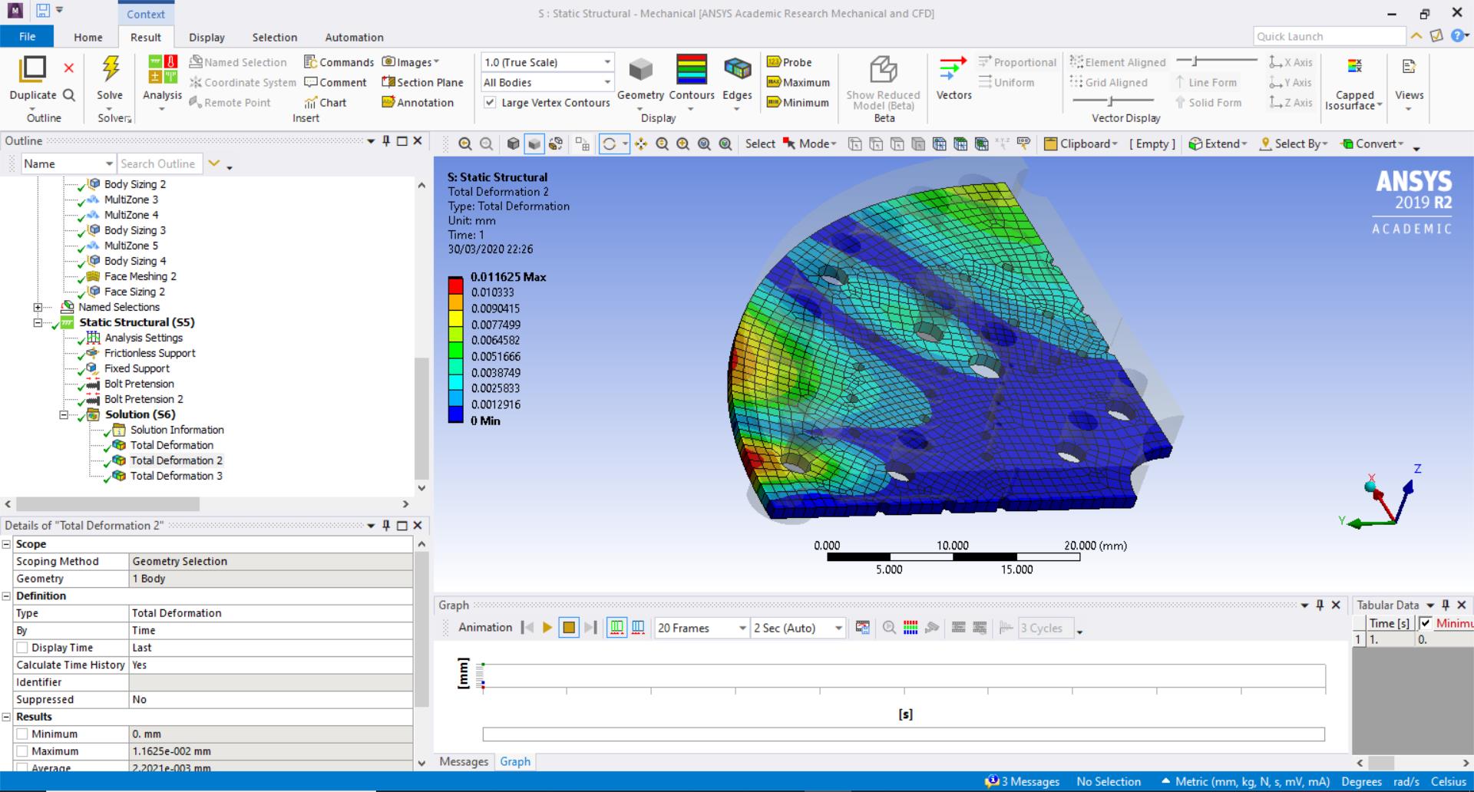Open the 20 Frames dropdown
This screenshot has width=1474, height=792.
[702, 628]
